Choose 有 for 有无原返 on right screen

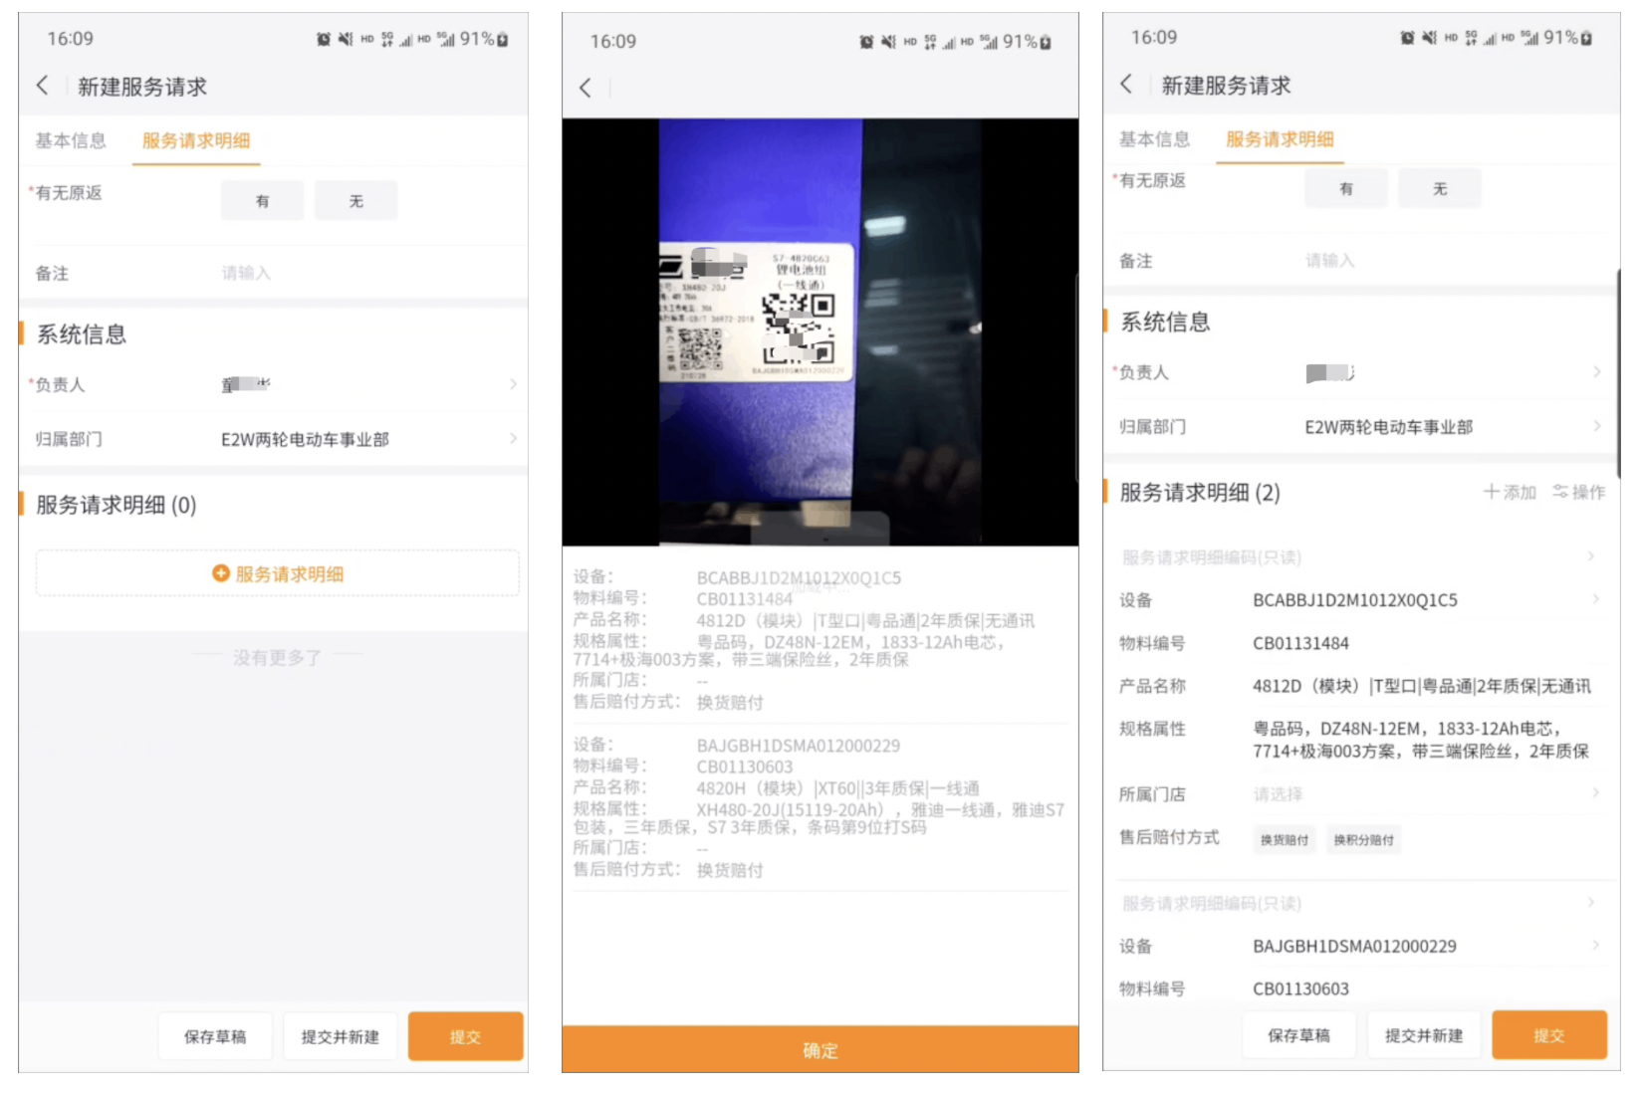tap(1346, 188)
